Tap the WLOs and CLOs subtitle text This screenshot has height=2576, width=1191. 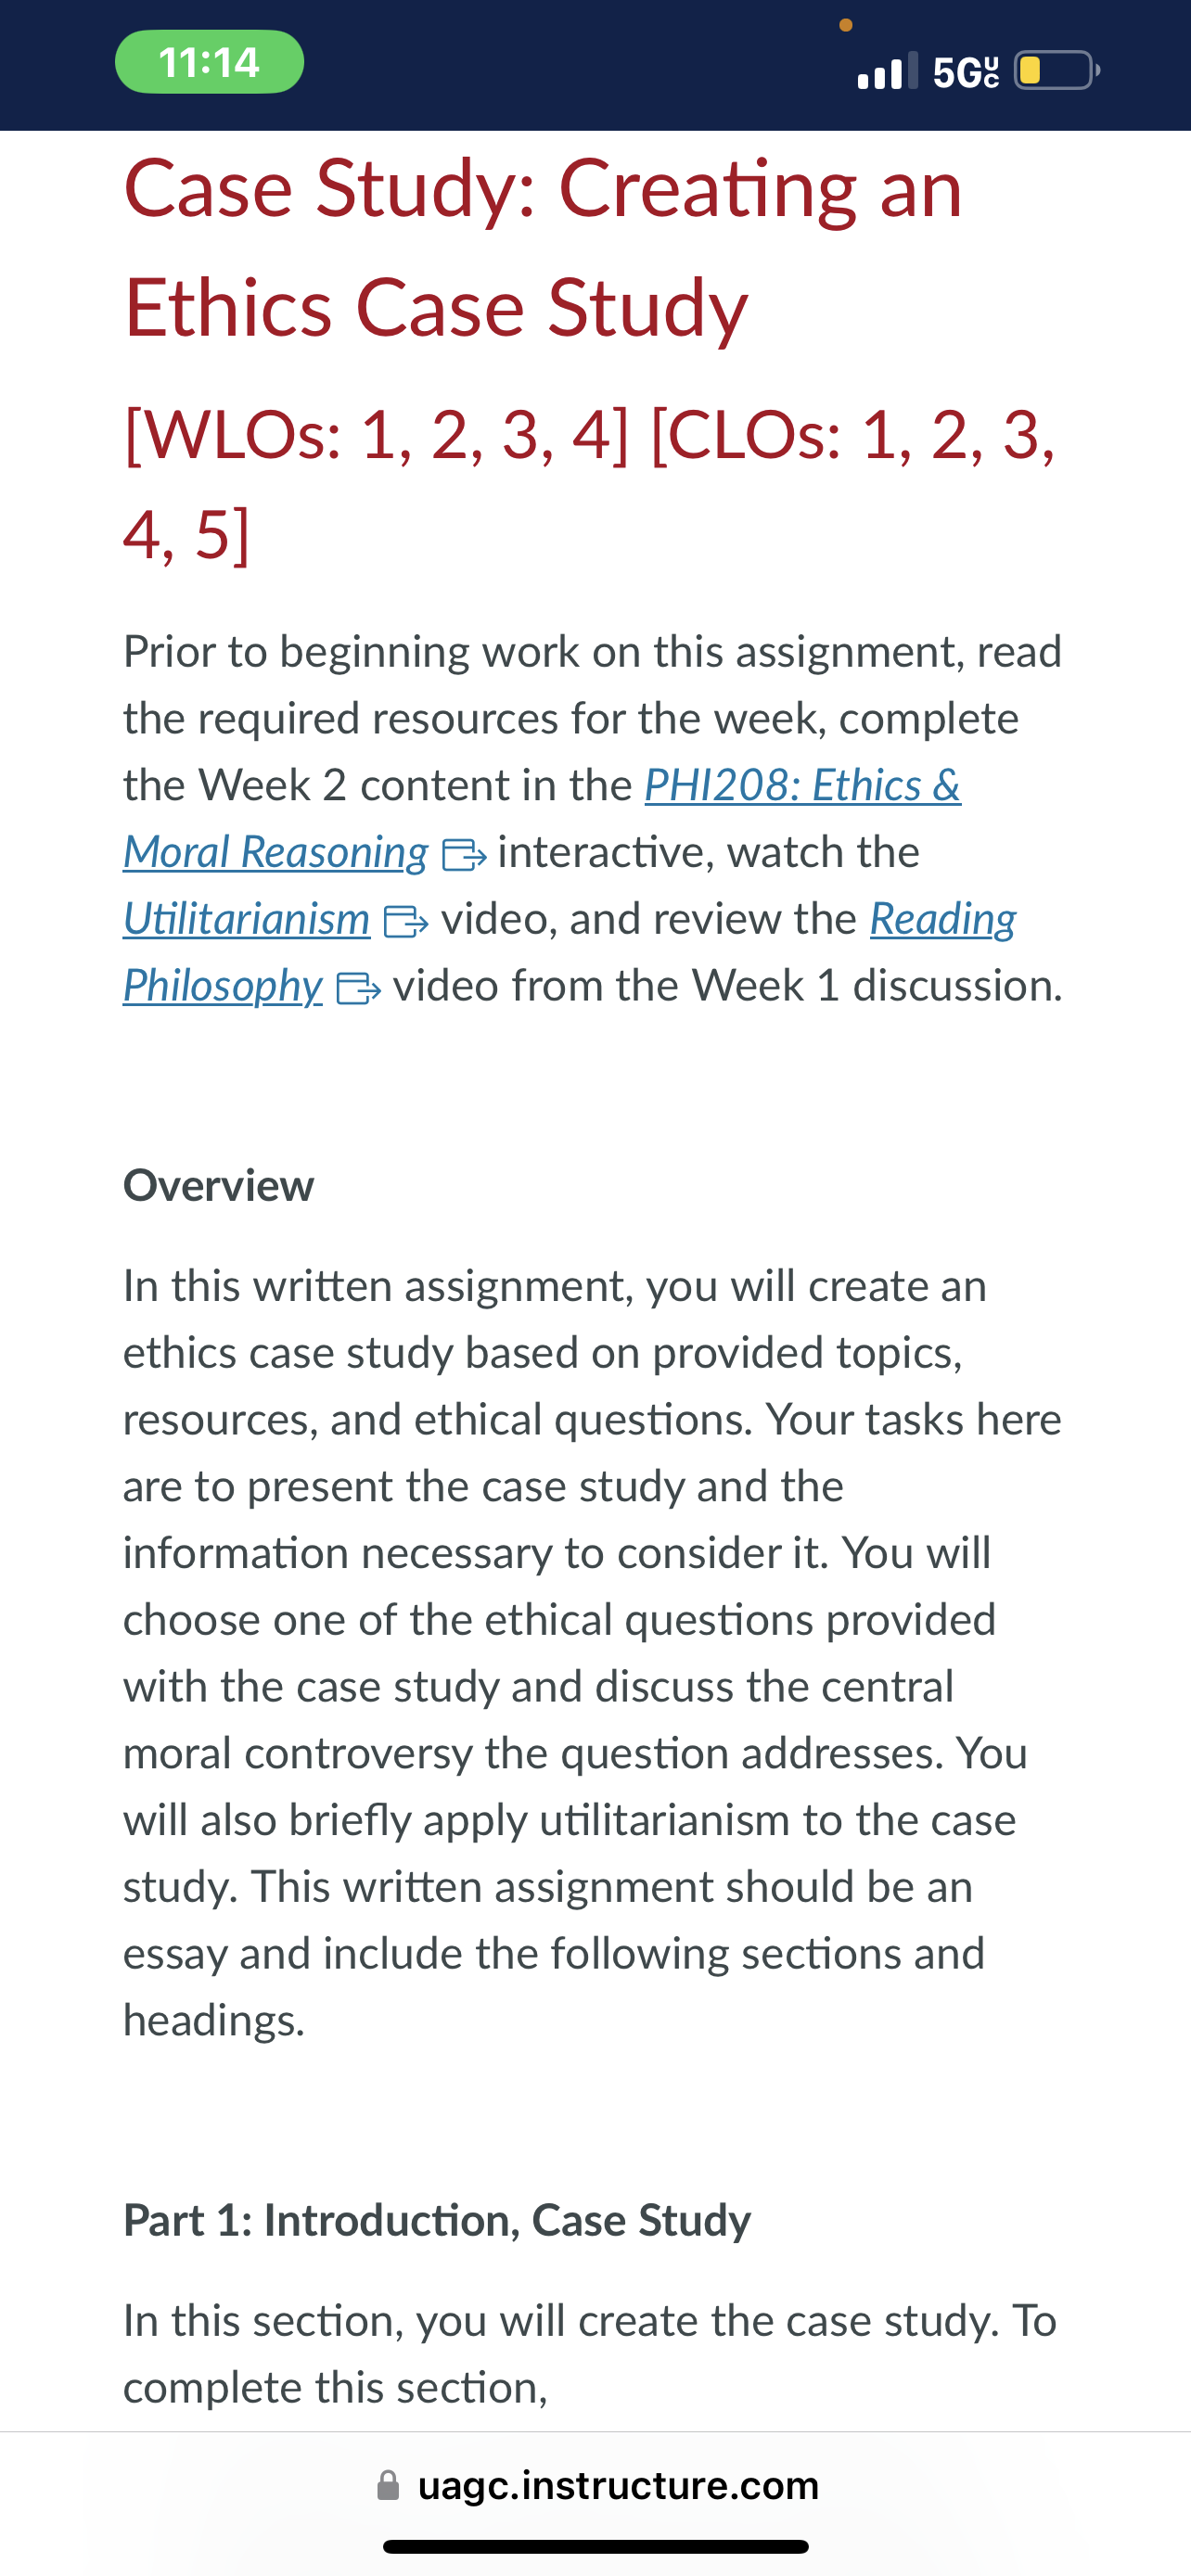click(x=589, y=485)
